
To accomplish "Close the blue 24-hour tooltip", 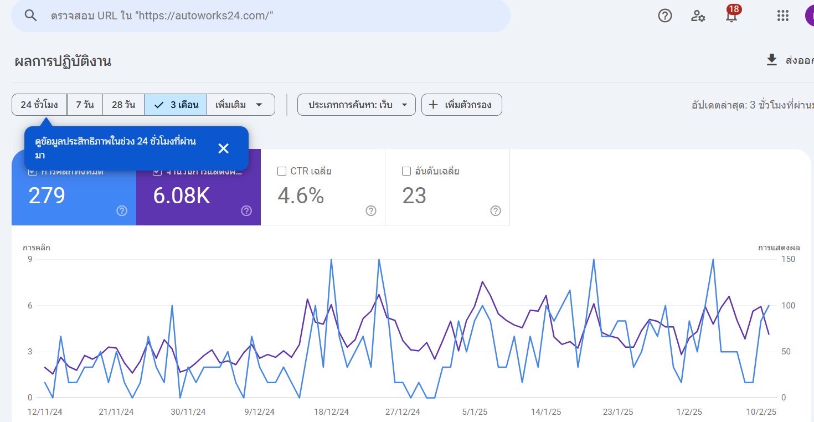I will point(223,148).
